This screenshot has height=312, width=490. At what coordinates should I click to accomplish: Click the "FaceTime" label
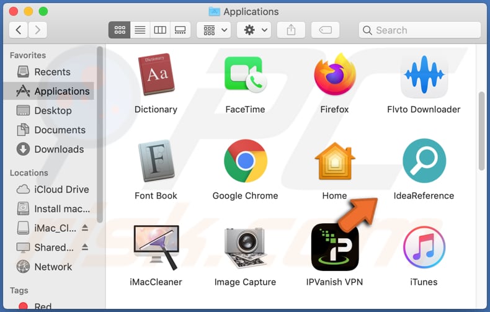tap(246, 109)
